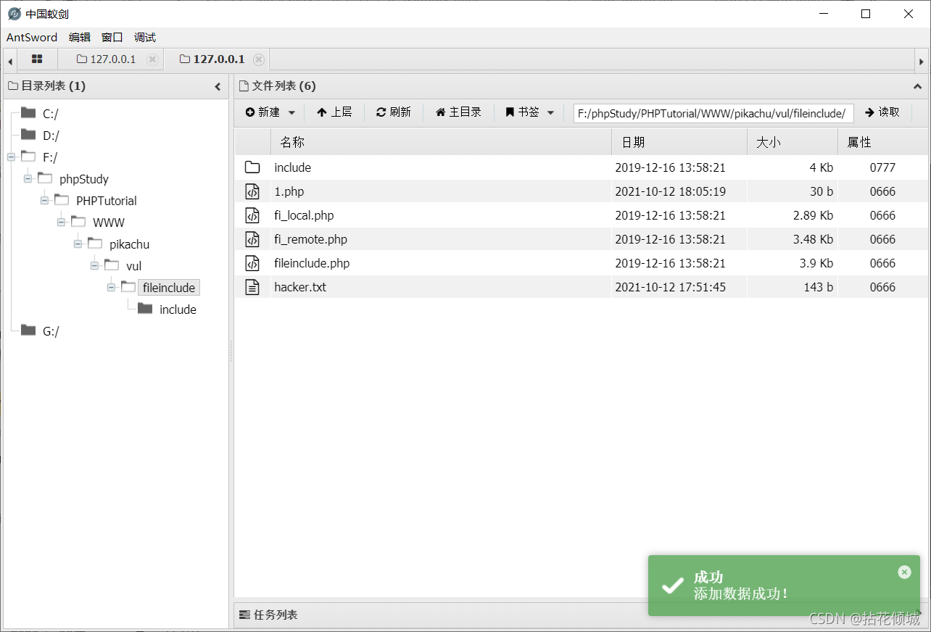Open the 任务列表 task panel icon
Viewport: 931px width, 632px height.
pyautogui.click(x=244, y=614)
